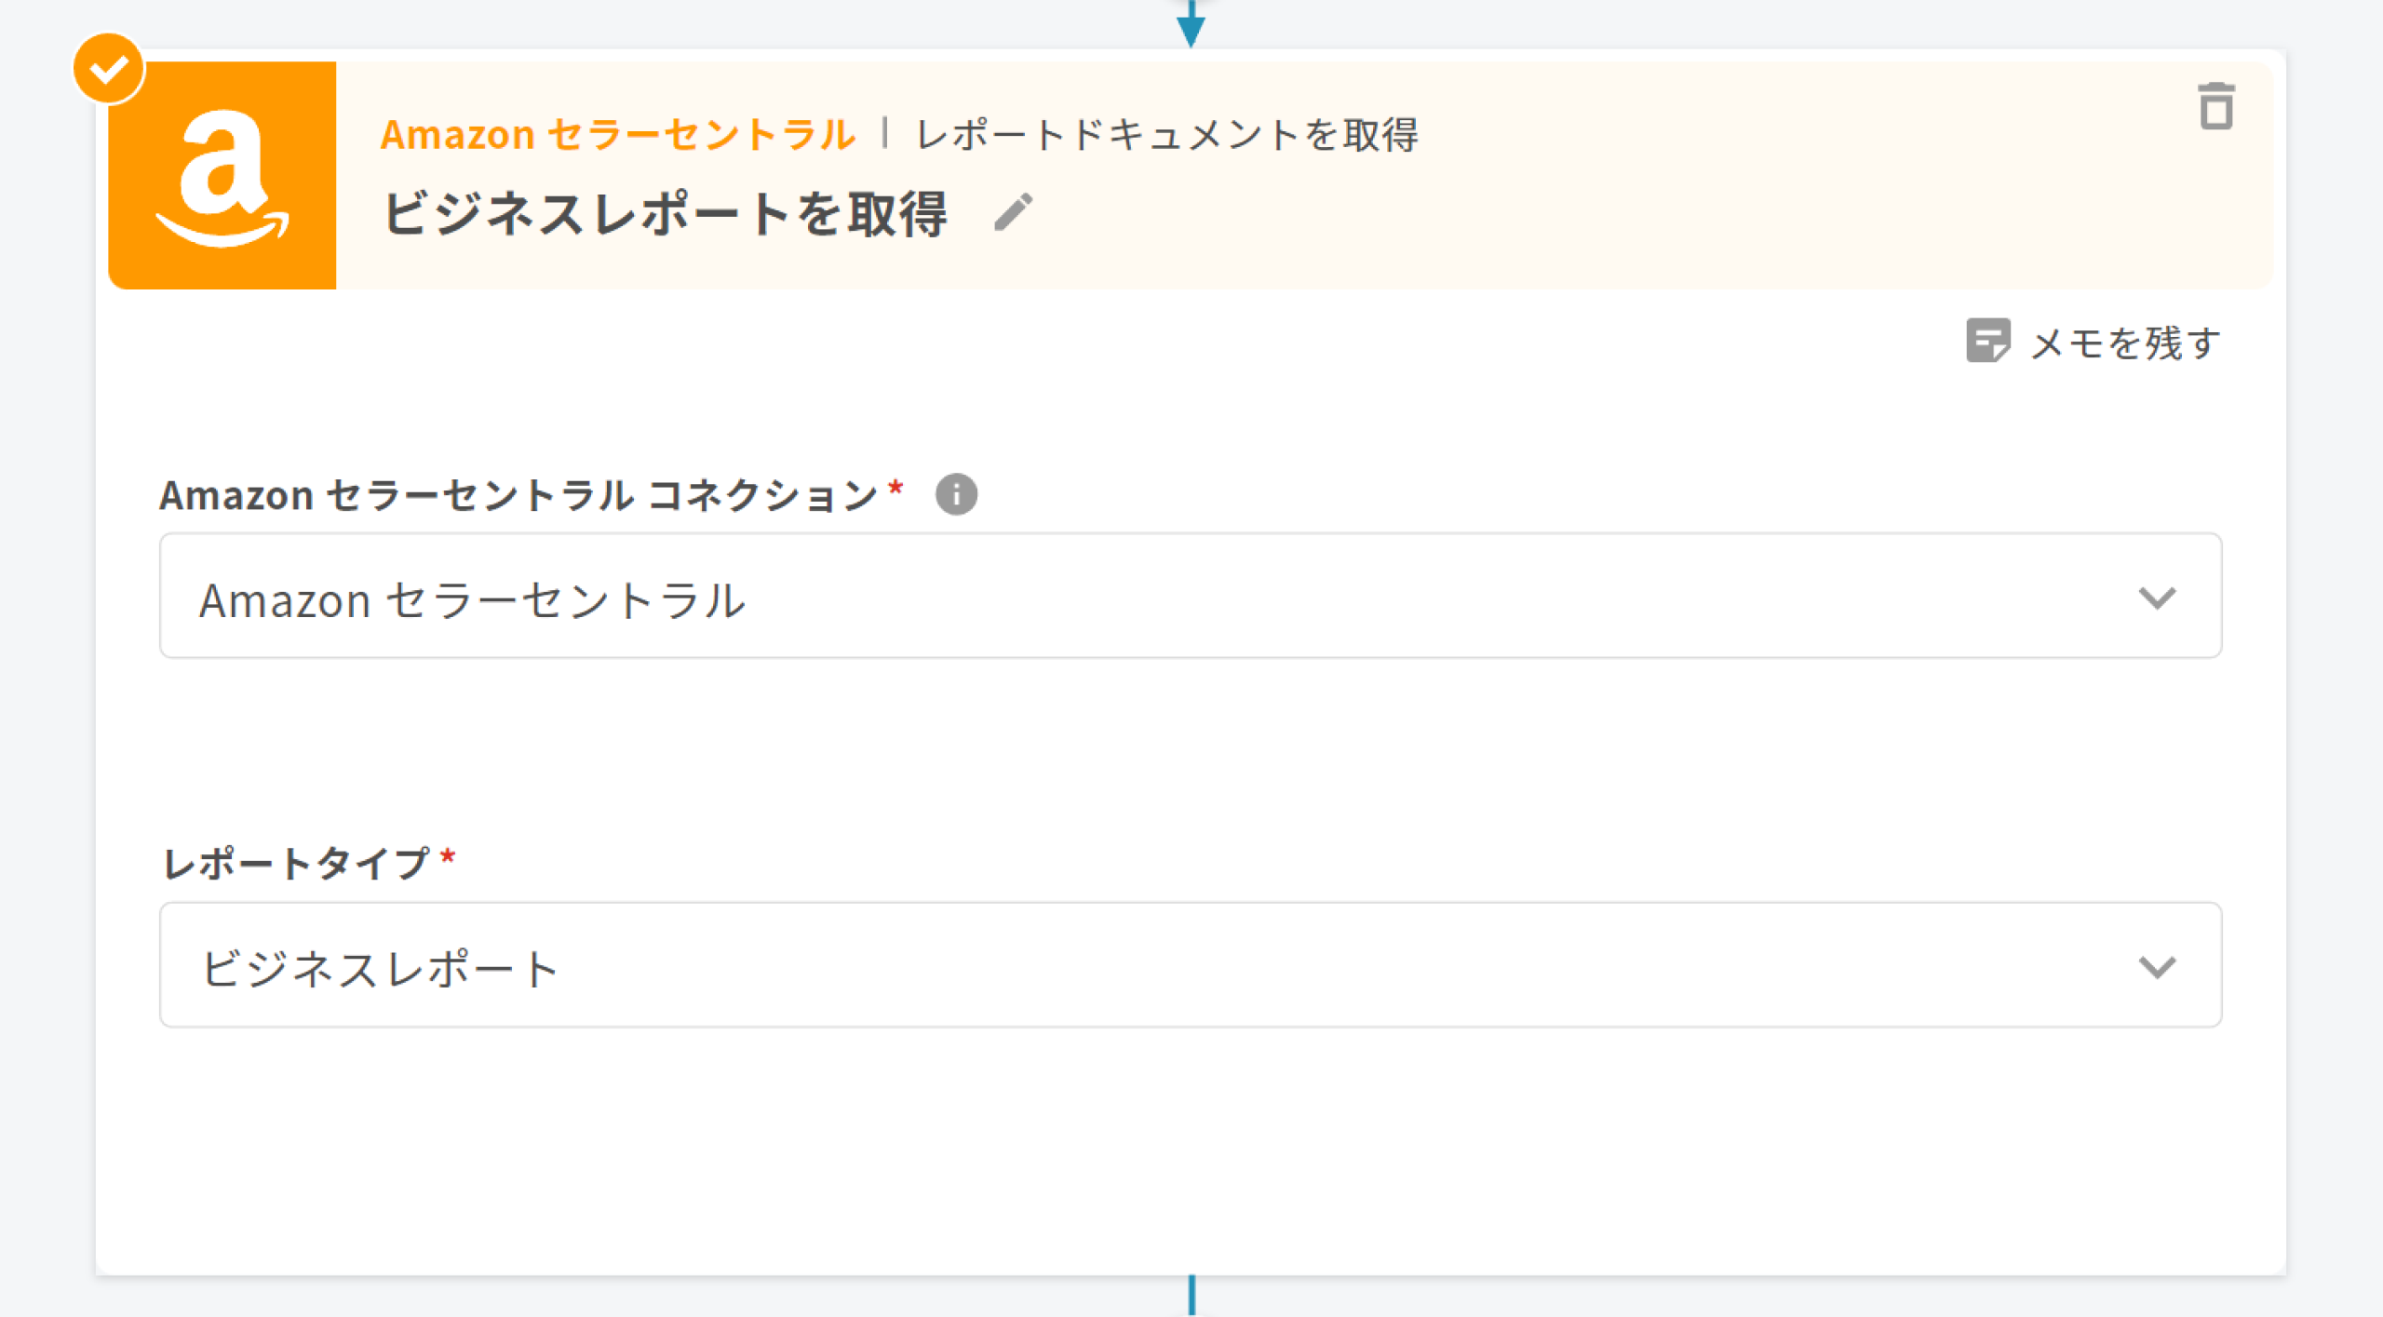Select the orange Amazon logo tile
The height and width of the screenshot is (1317, 2383).
(222, 176)
